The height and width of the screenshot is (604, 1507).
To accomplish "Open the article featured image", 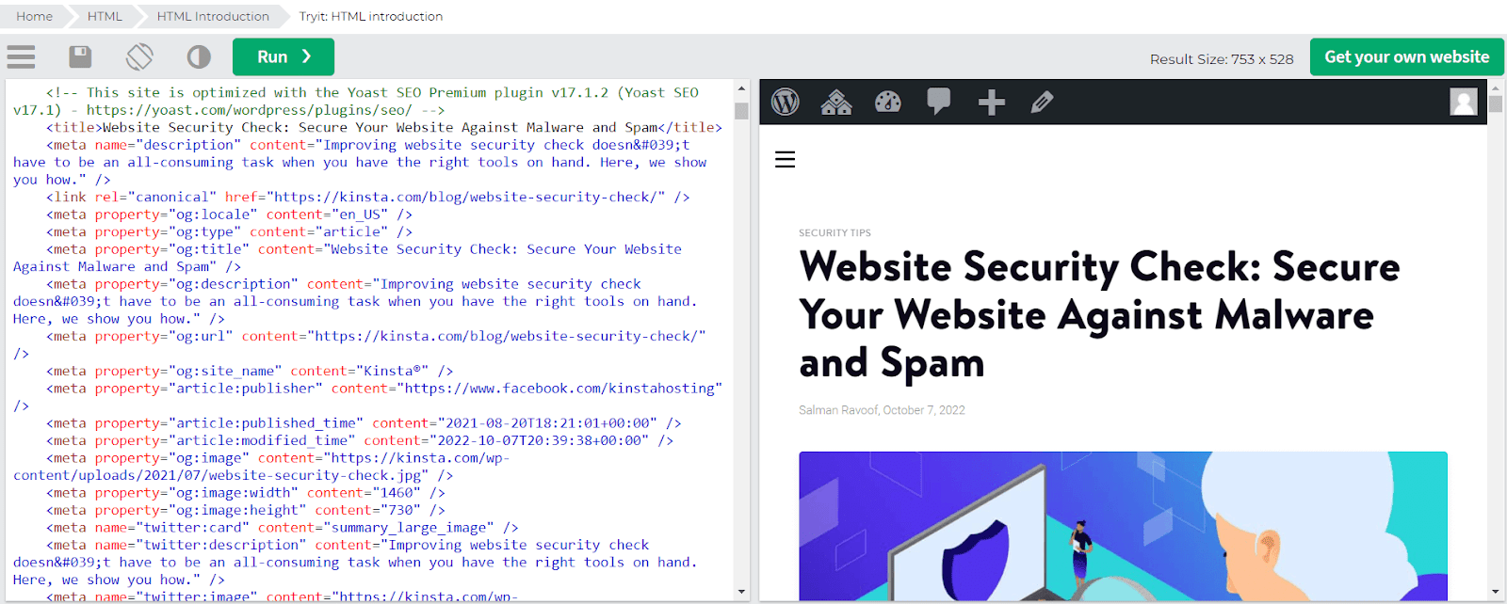I will tap(1123, 526).
